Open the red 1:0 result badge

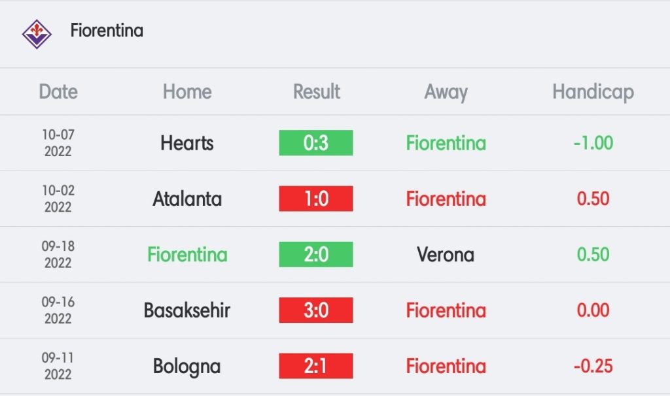316,199
